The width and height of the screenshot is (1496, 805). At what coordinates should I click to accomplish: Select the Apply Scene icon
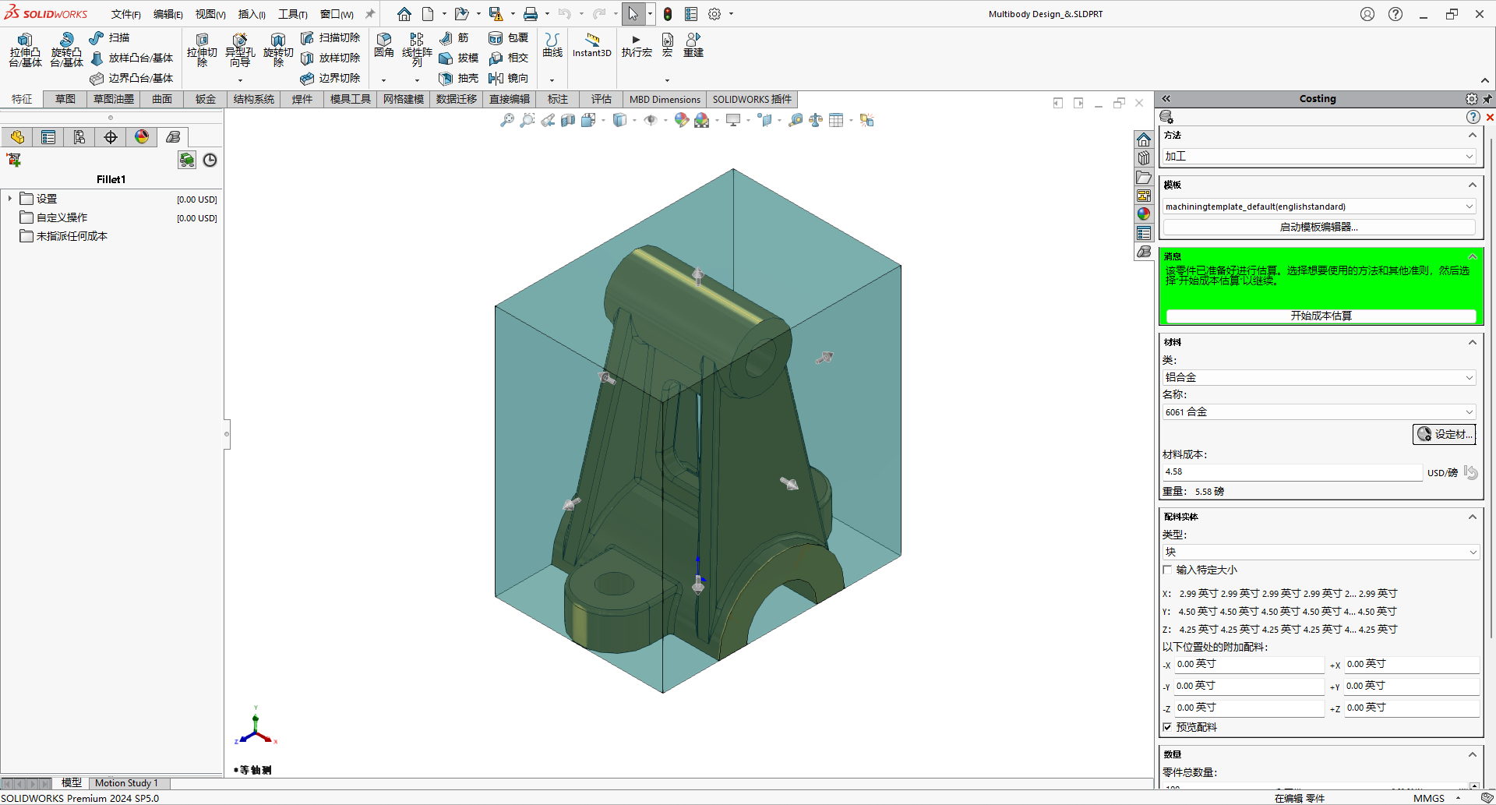click(x=702, y=119)
